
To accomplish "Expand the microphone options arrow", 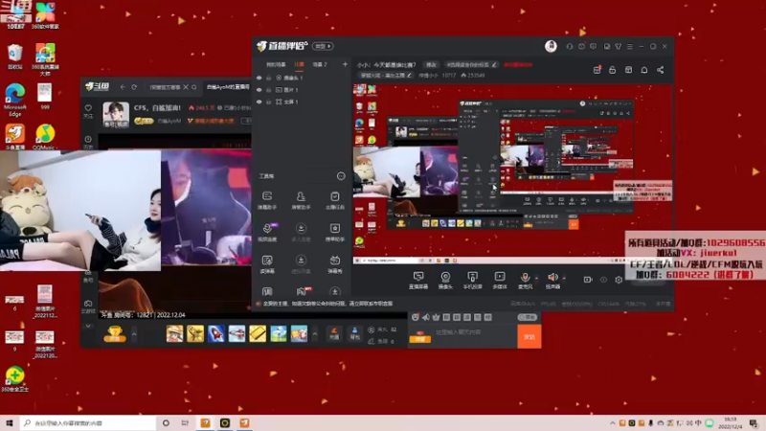I will pos(536,278).
